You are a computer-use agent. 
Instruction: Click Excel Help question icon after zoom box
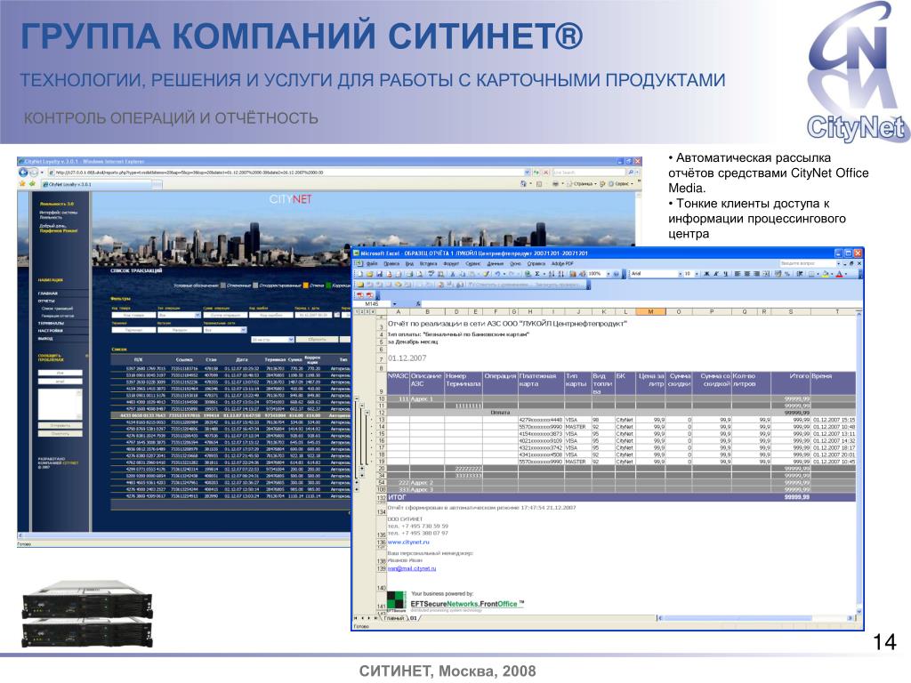[617, 274]
